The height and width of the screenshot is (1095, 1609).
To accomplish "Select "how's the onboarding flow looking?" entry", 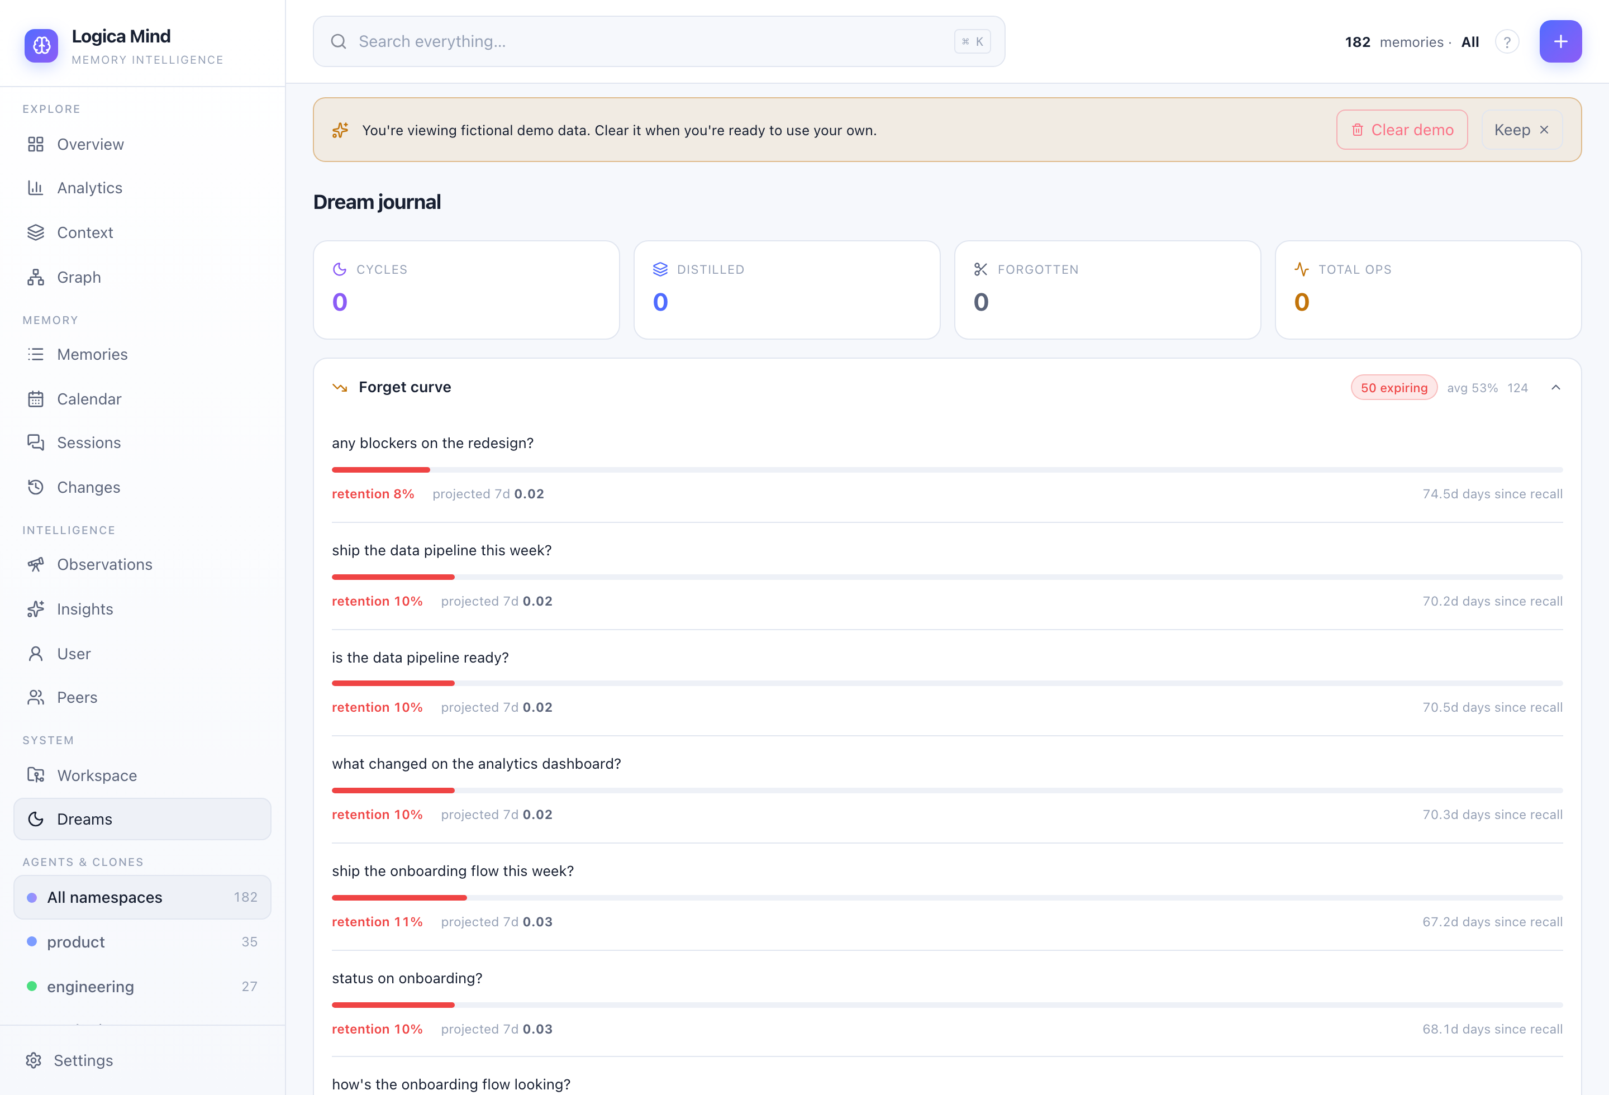I will (451, 1084).
